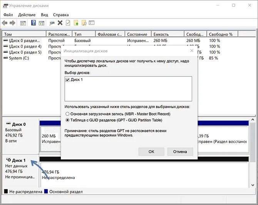Click the Отмена button

(180, 152)
